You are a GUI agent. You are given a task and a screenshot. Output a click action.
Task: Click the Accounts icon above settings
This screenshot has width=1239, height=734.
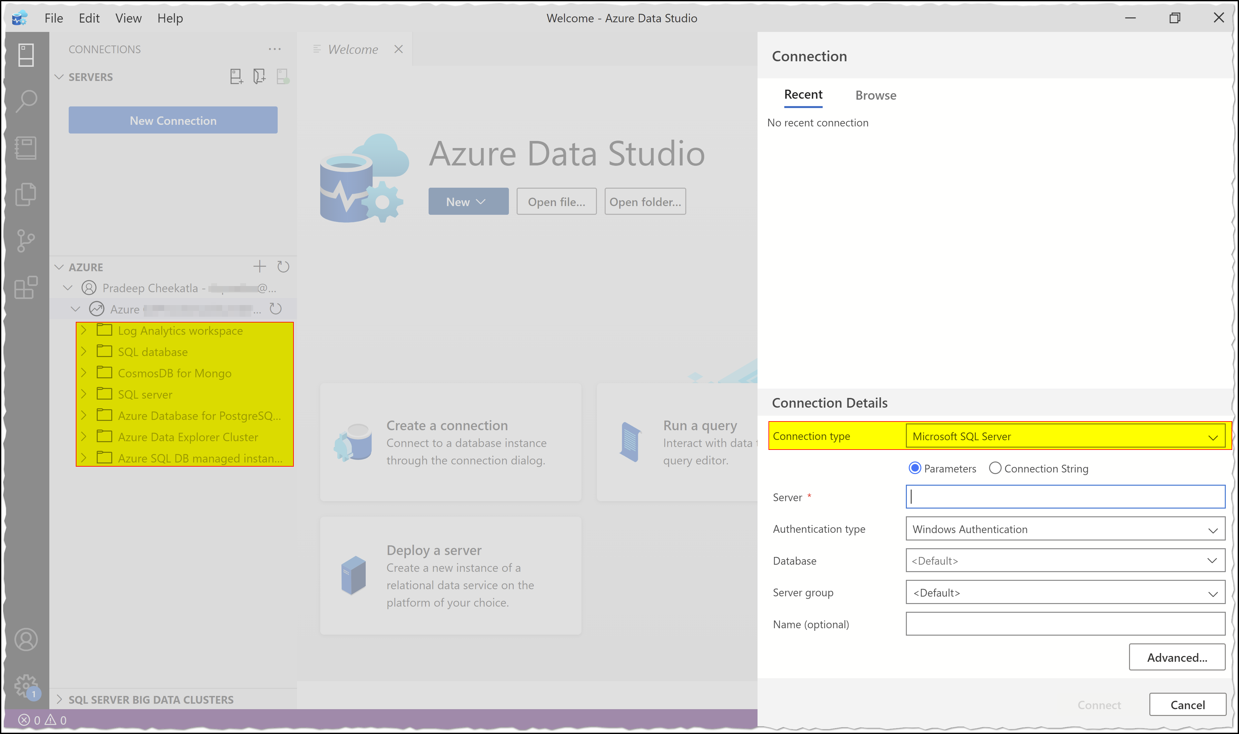(x=26, y=640)
